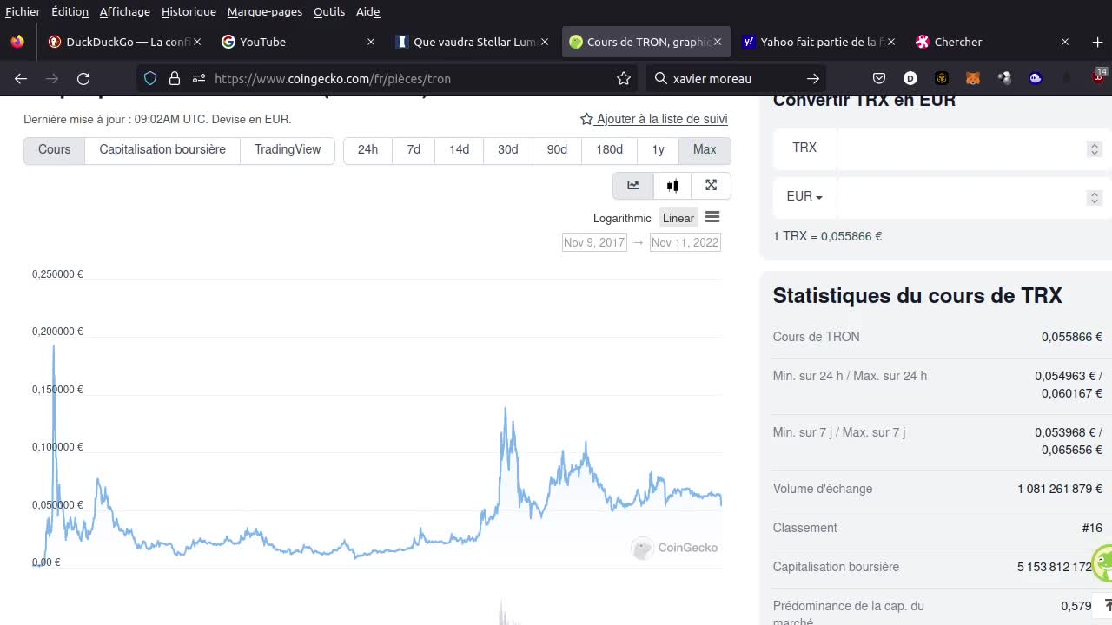1112x625 pixels.
Task: Open the Outils menu
Action: (329, 11)
